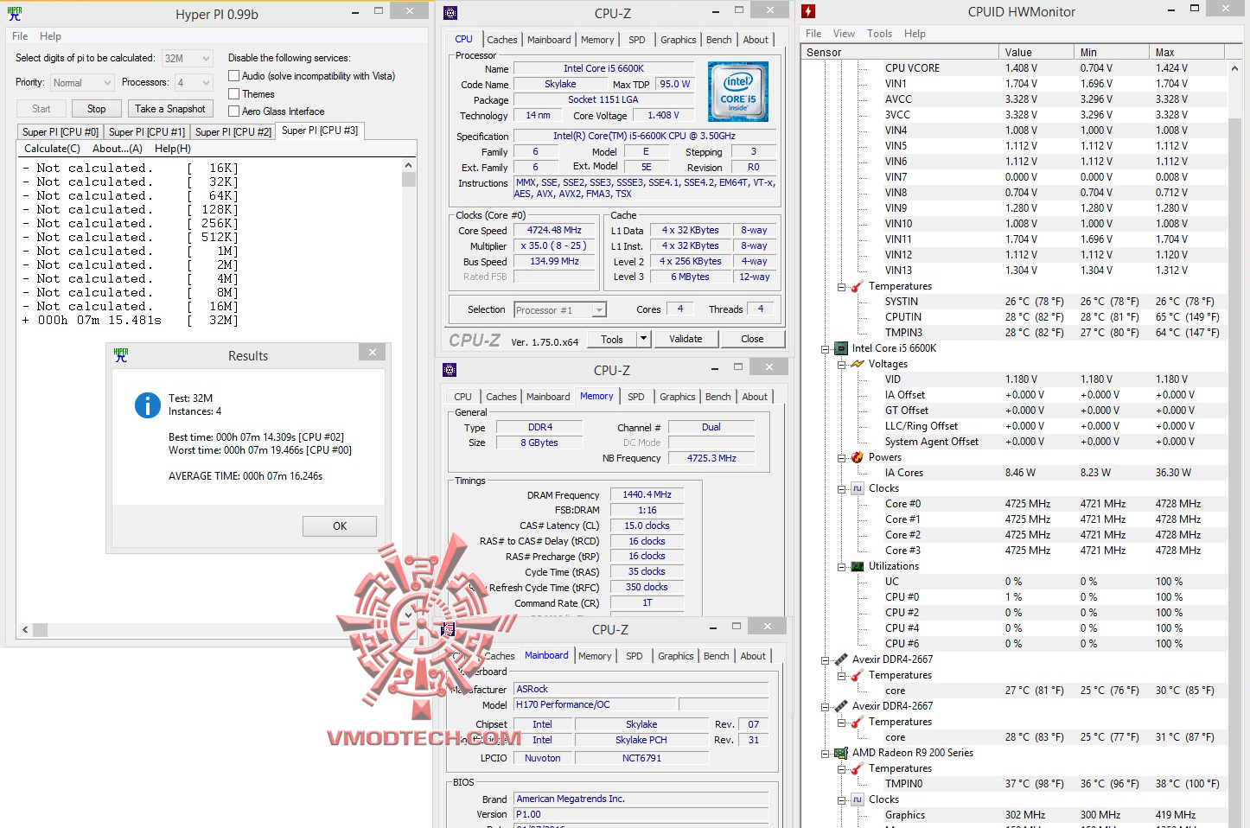This screenshot has height=828, width=1250.
Task: Open the About...(A) menu in Super PI
Action: [118, 149]
